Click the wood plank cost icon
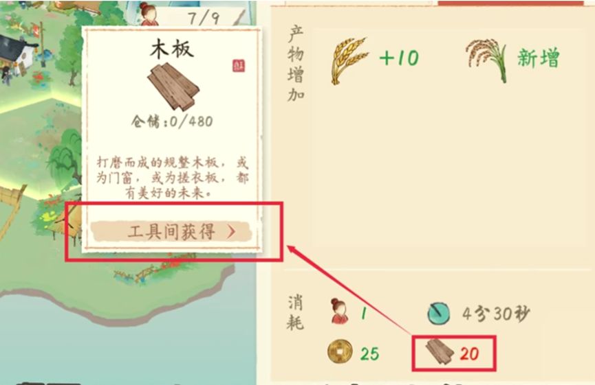595x385 pixels. click(x=440, y=351)
